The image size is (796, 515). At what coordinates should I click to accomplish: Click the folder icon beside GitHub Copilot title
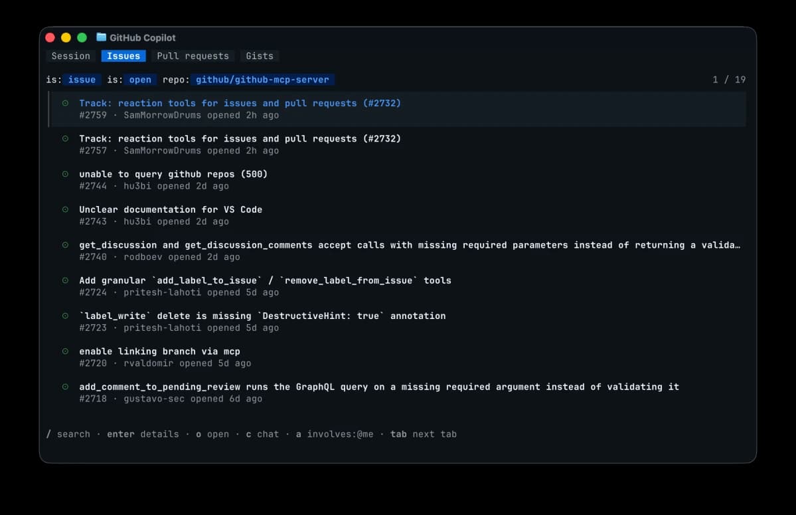[x=102, y=37]
